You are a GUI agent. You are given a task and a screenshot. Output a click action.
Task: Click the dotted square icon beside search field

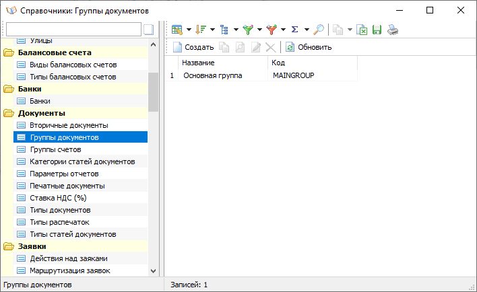tap(148, 30)
